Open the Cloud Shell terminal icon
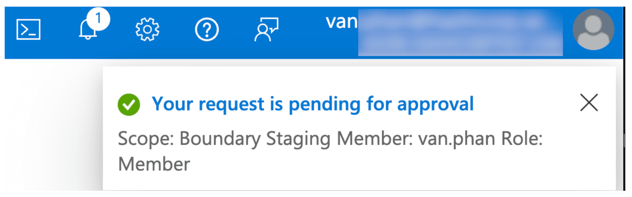 tap(28, 30)
